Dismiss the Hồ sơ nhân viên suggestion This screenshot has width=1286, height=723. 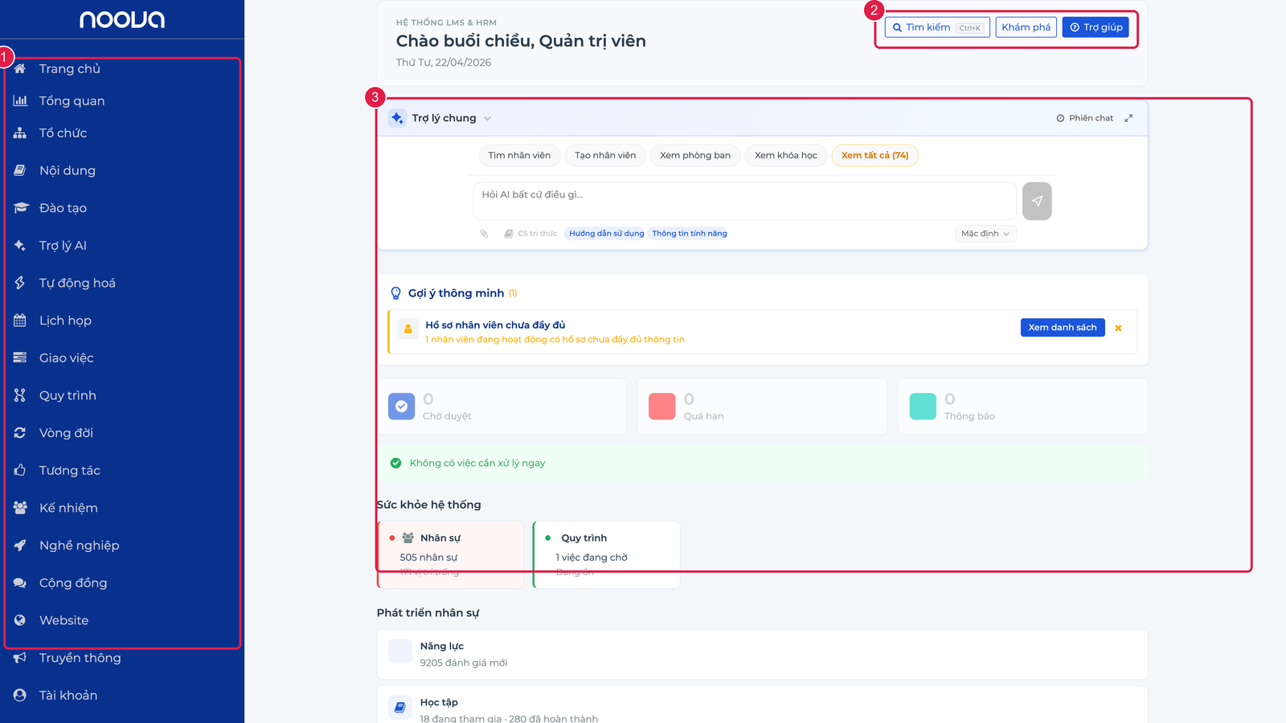tap(1118, 328)
